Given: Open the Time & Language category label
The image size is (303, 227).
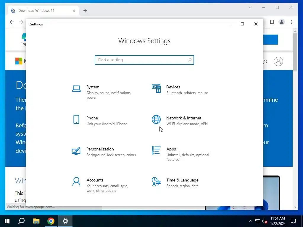Looking at the screenshot, I should click(x=182, y=180).
